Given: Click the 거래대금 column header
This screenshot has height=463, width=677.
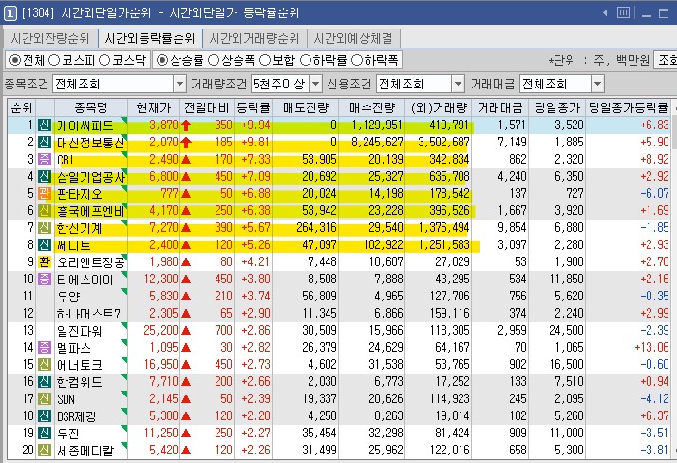Looking at the screenshot, I should [500, 107].
